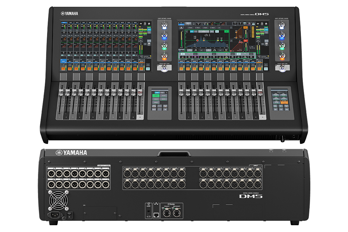Tap the low-shelf filter icon on EQ band 1

[183, 54]
